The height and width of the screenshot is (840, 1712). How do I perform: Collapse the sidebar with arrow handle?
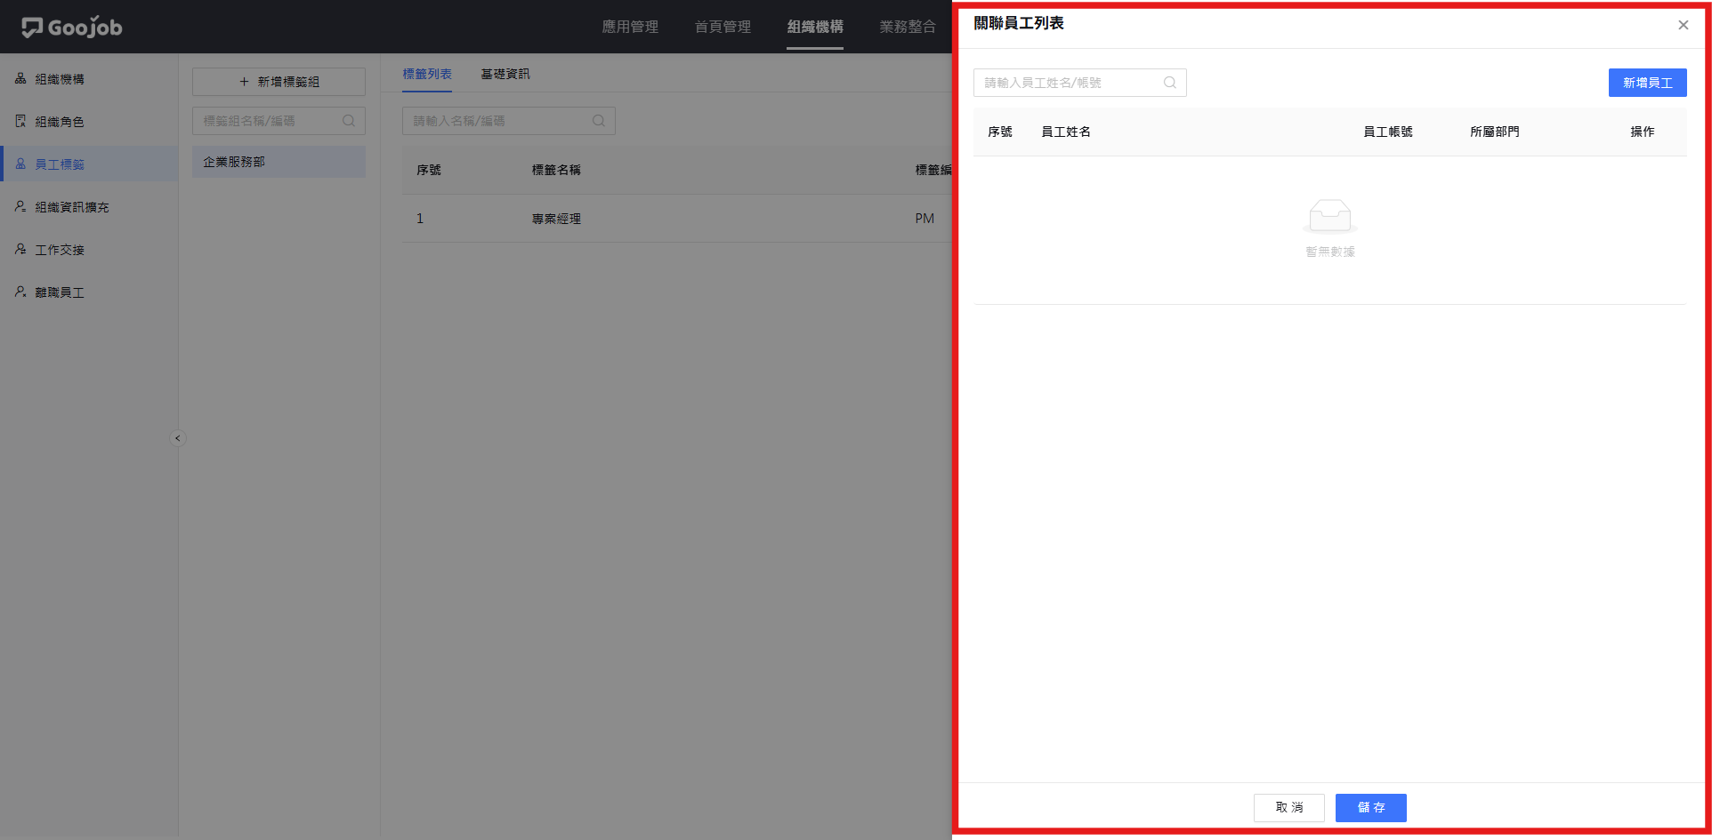pos(177,438)
